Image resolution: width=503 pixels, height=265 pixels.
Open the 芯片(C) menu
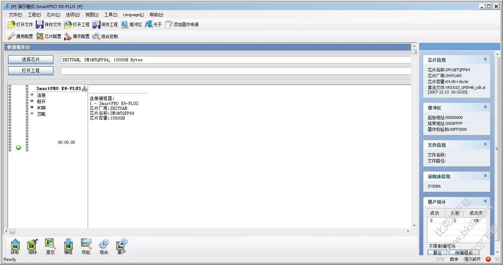pyautogui.click(x=53, y=15)
